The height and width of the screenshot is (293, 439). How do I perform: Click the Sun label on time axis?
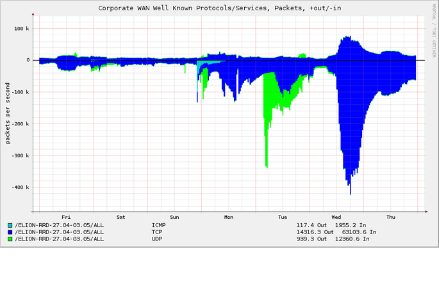(174, 218)
